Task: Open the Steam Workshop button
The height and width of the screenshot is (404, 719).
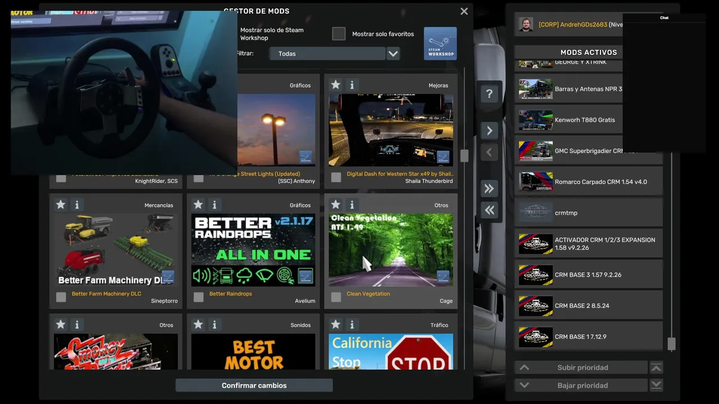Action: point(440,43)
